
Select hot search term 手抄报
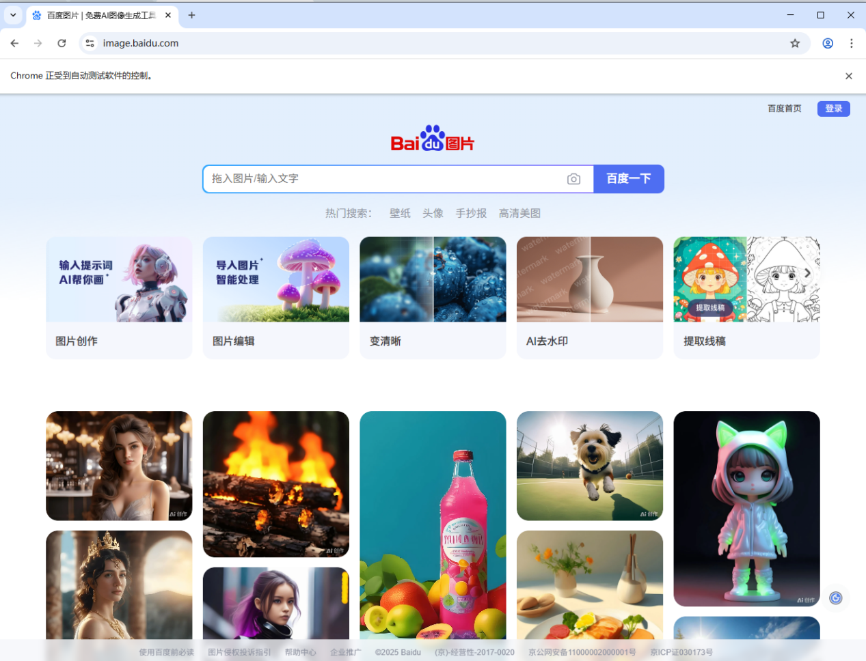pyautogui.click(x=471, y=214)
